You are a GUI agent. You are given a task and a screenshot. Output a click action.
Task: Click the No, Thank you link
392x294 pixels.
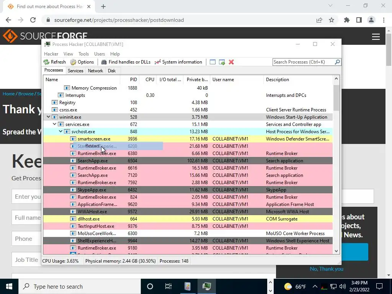(327, 269)
